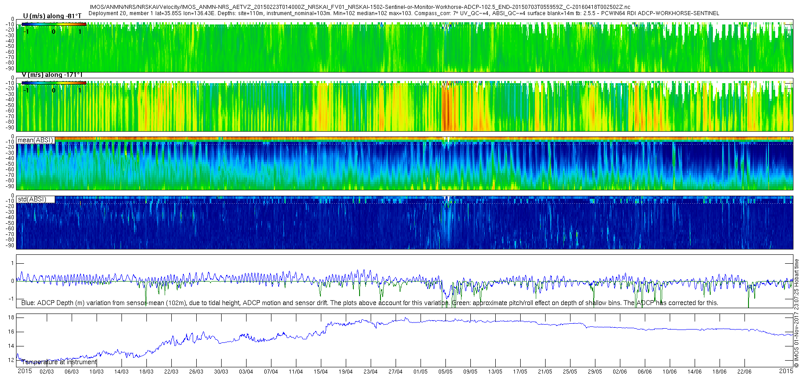Click the '30/03' date tick label
Image resolution: width=801 pixels, height=378 pixels.
point(221,372)
